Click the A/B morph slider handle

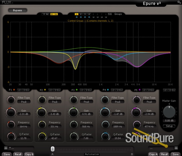pos(53,149)
